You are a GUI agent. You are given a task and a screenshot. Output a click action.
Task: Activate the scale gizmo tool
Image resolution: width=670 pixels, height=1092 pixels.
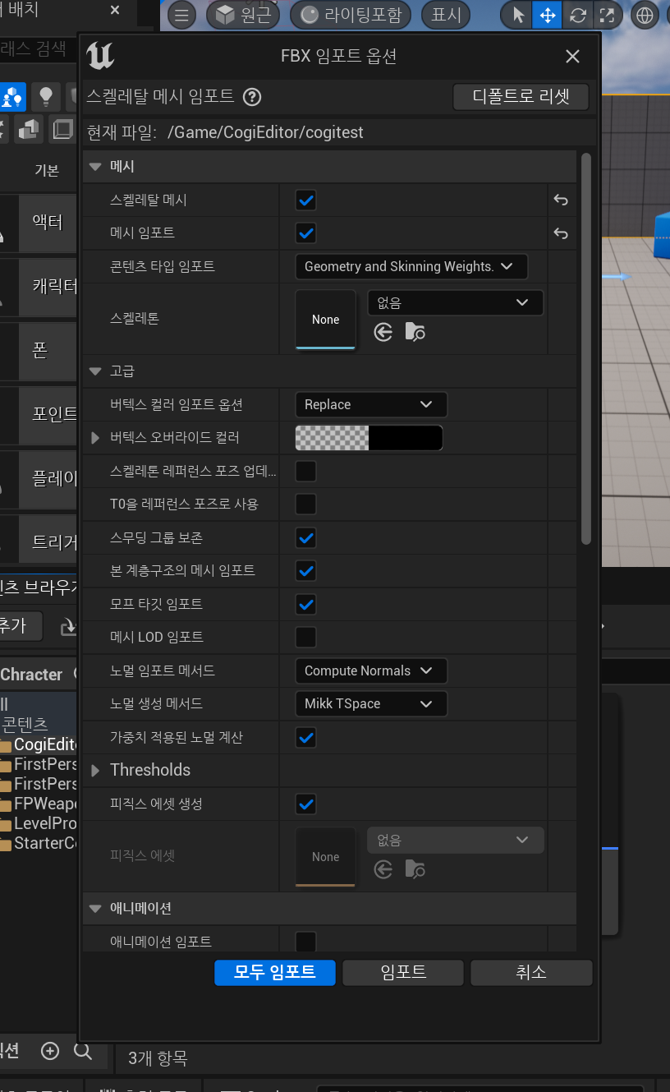pyautogui.click(x=607, y=15)
